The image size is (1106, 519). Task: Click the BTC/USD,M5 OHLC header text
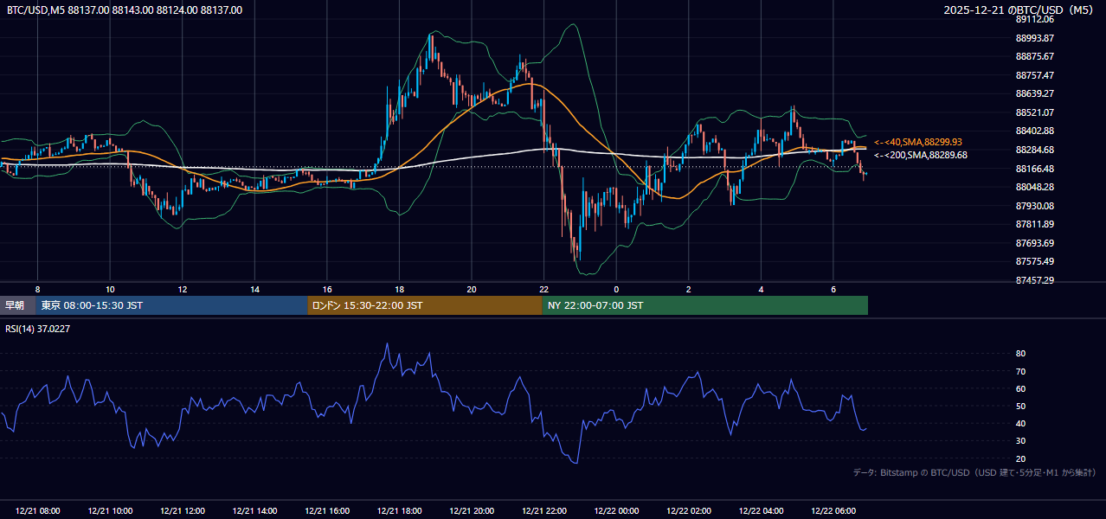125,10
